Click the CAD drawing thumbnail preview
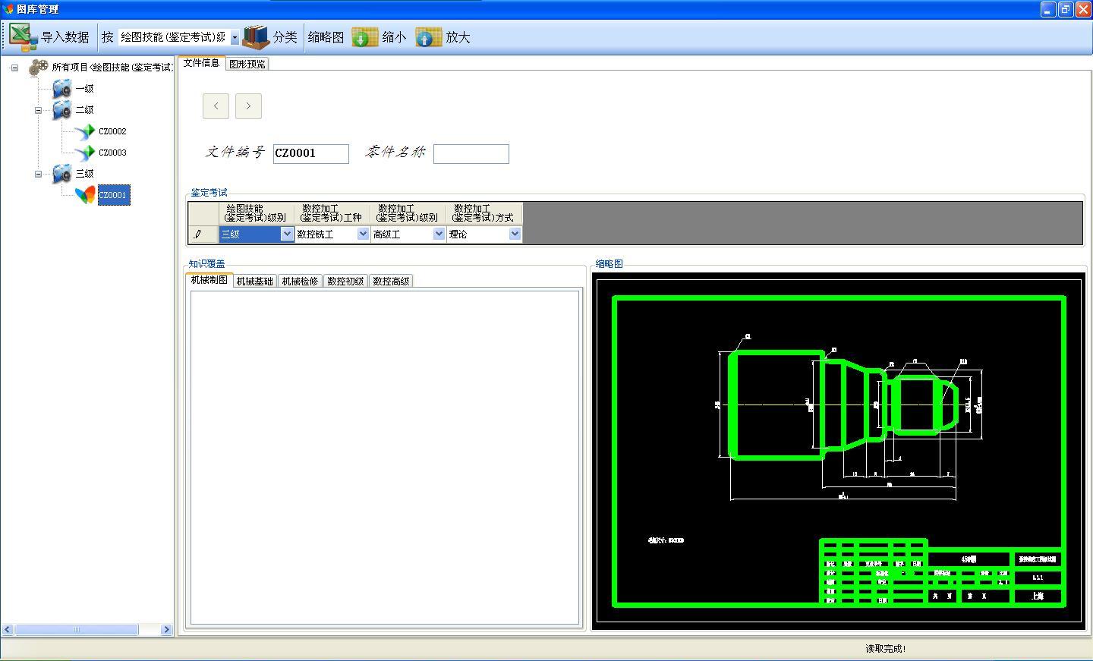The height and width of the screenshot is (661, 1093). pos(839,452)
